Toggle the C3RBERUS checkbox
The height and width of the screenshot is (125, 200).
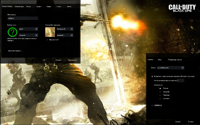point(152,105)
